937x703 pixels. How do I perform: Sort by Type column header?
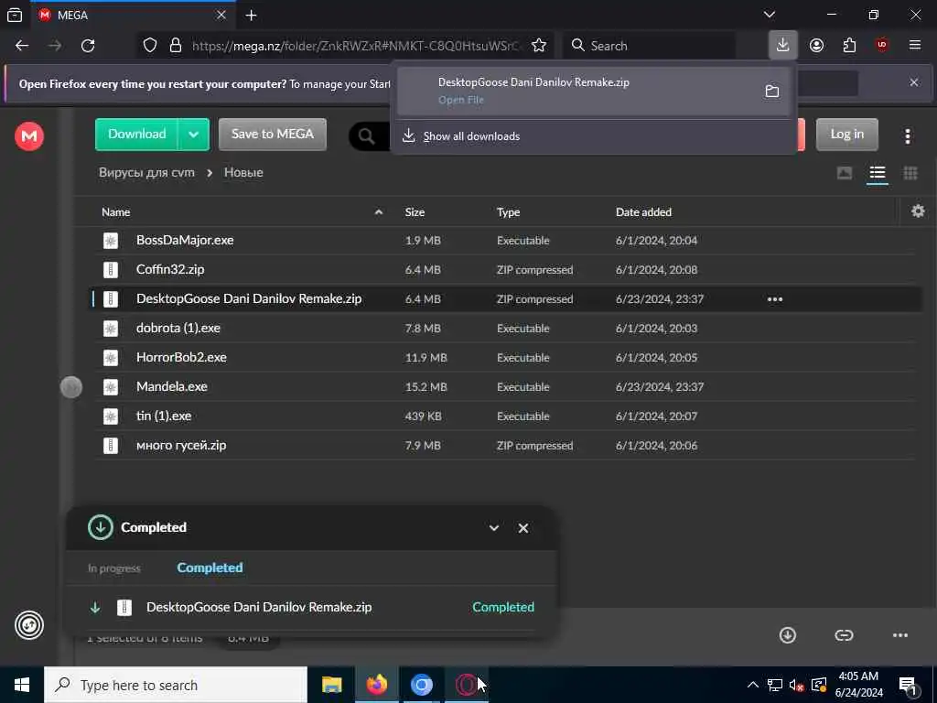508,212
